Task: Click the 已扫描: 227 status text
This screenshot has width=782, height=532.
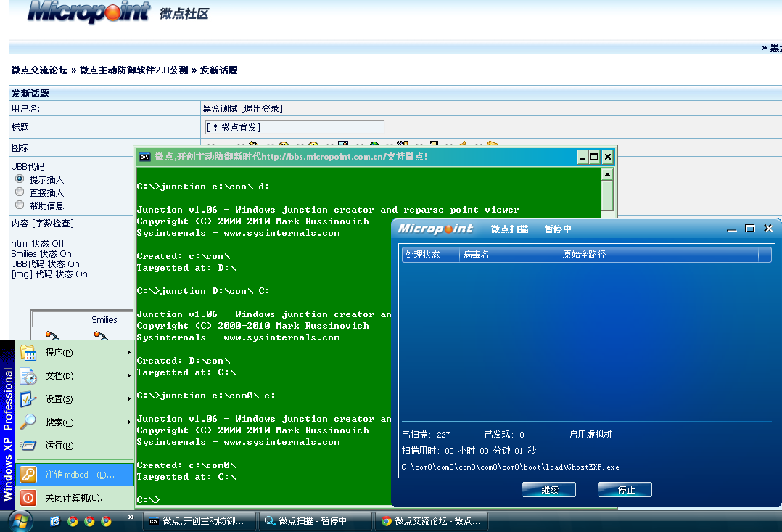Action: pos(426,435)
